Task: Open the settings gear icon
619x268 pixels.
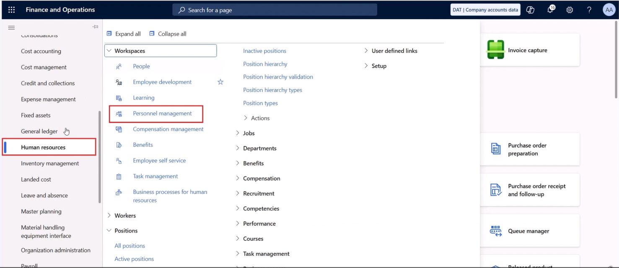Action: pos(570,10)
